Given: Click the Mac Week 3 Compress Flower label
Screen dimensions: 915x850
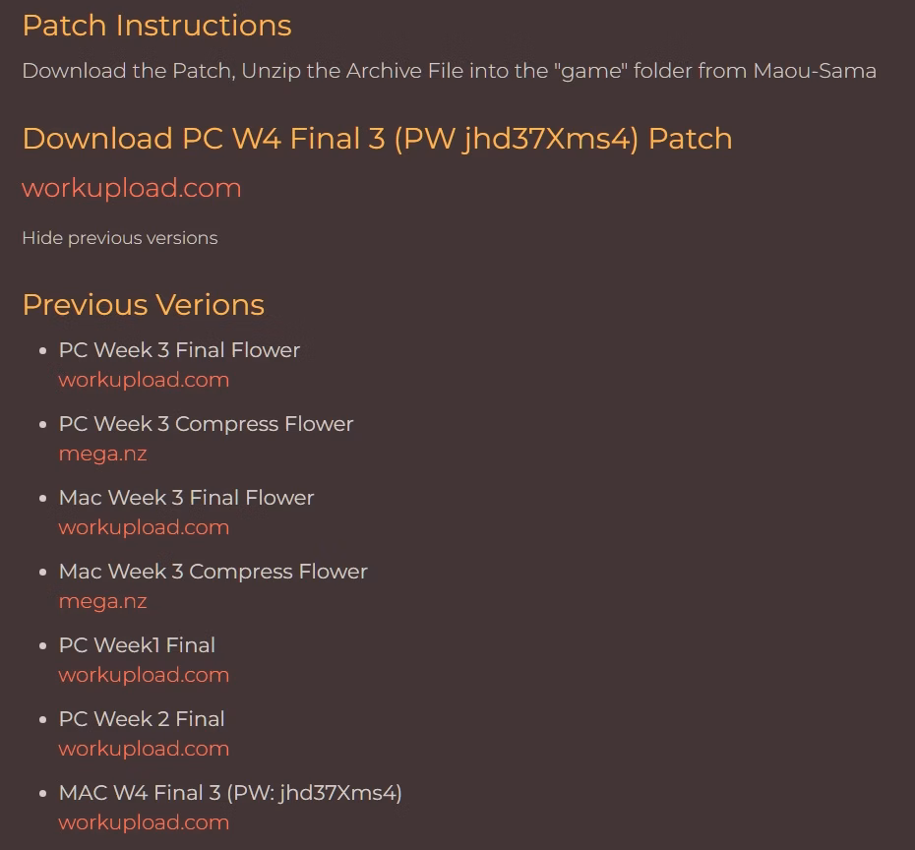Looking at the screenshot, I should [x=213, y=572].
